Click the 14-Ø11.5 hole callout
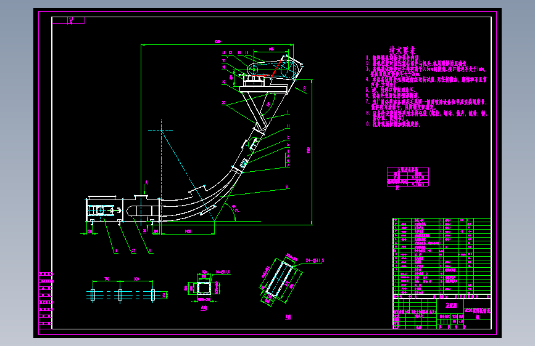Viewport: 535px width, 346px height. coord(223,272)
